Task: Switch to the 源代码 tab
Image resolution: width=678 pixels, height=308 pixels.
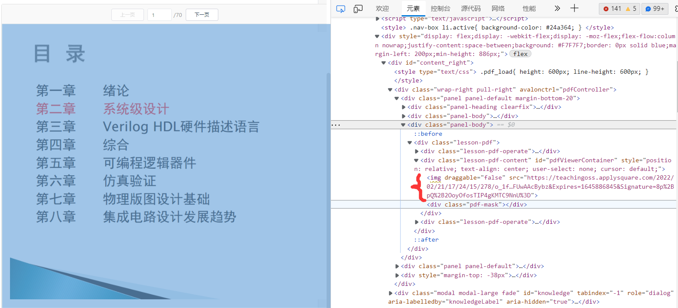Action: pyautogui.click(x=471, y=8)
